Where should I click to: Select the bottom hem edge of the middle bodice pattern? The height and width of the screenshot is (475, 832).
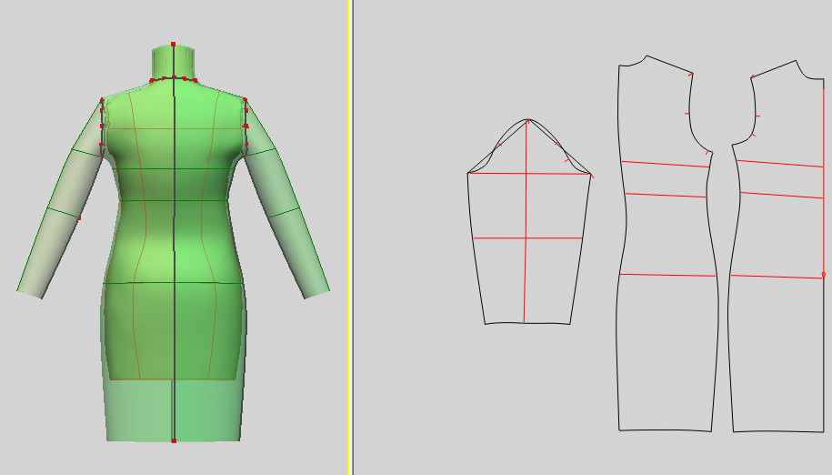(666, 430)
